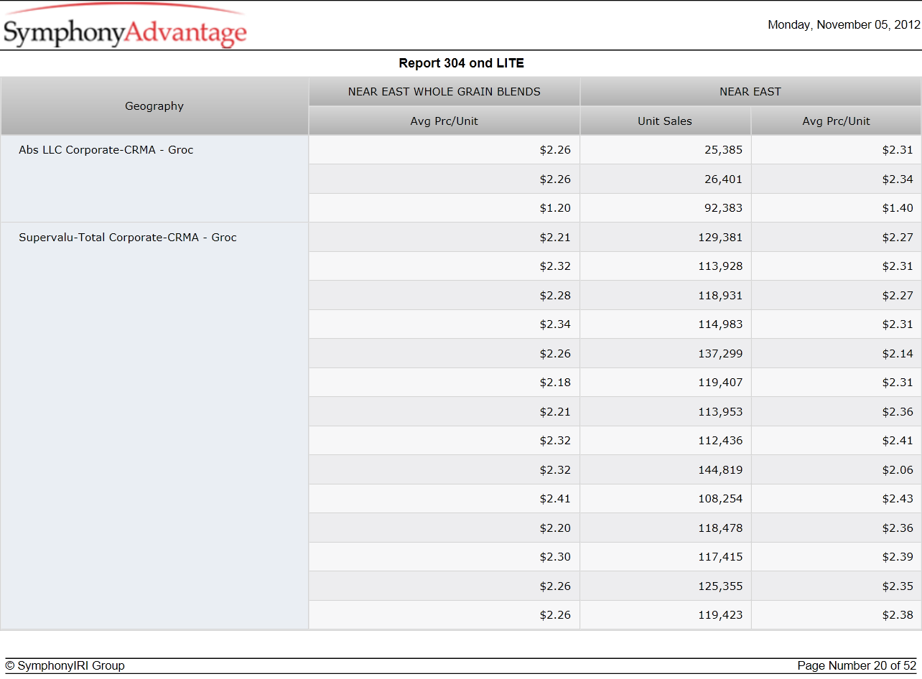Click Avg Prc/Unit header under NEAR EAST WHOLE GRAIN BLENDS

[x=444, y=121]
